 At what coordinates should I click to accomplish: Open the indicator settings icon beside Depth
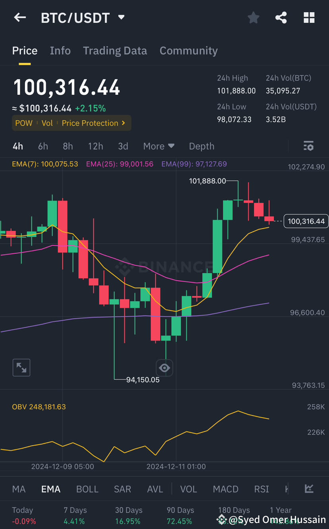pyautogui.click(x=308, y=146)
